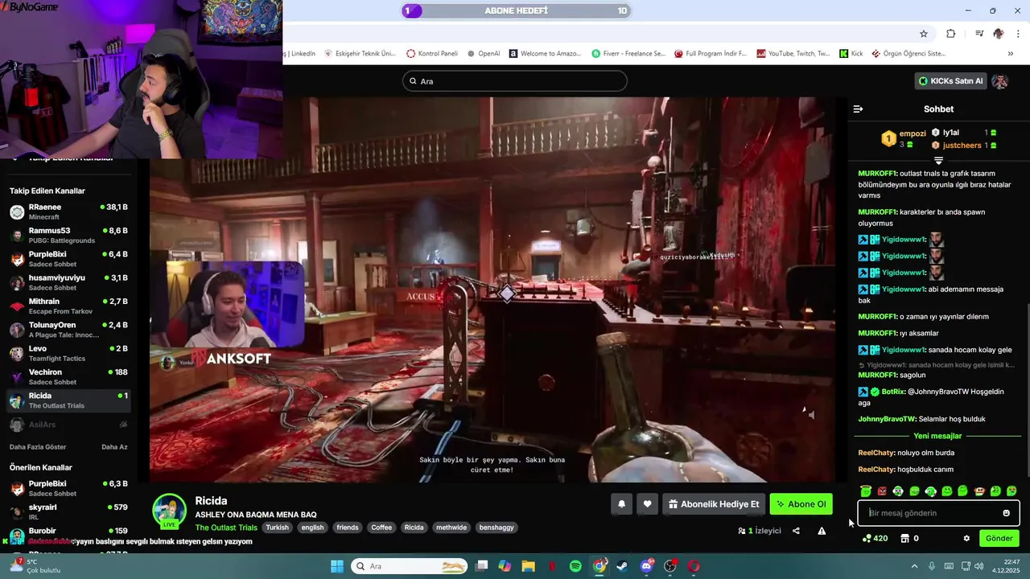Share the stream using the share icon
1030x579 pixels.
coord(796,531)
